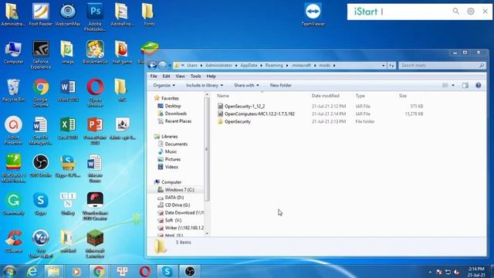This screenshot has height=278, width=494.
Task: Open the PowerPoint 2013 desktop shortcut
Action: click(95, 131)
